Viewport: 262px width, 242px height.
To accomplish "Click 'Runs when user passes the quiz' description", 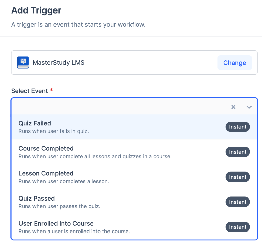I will coord(59,206).
